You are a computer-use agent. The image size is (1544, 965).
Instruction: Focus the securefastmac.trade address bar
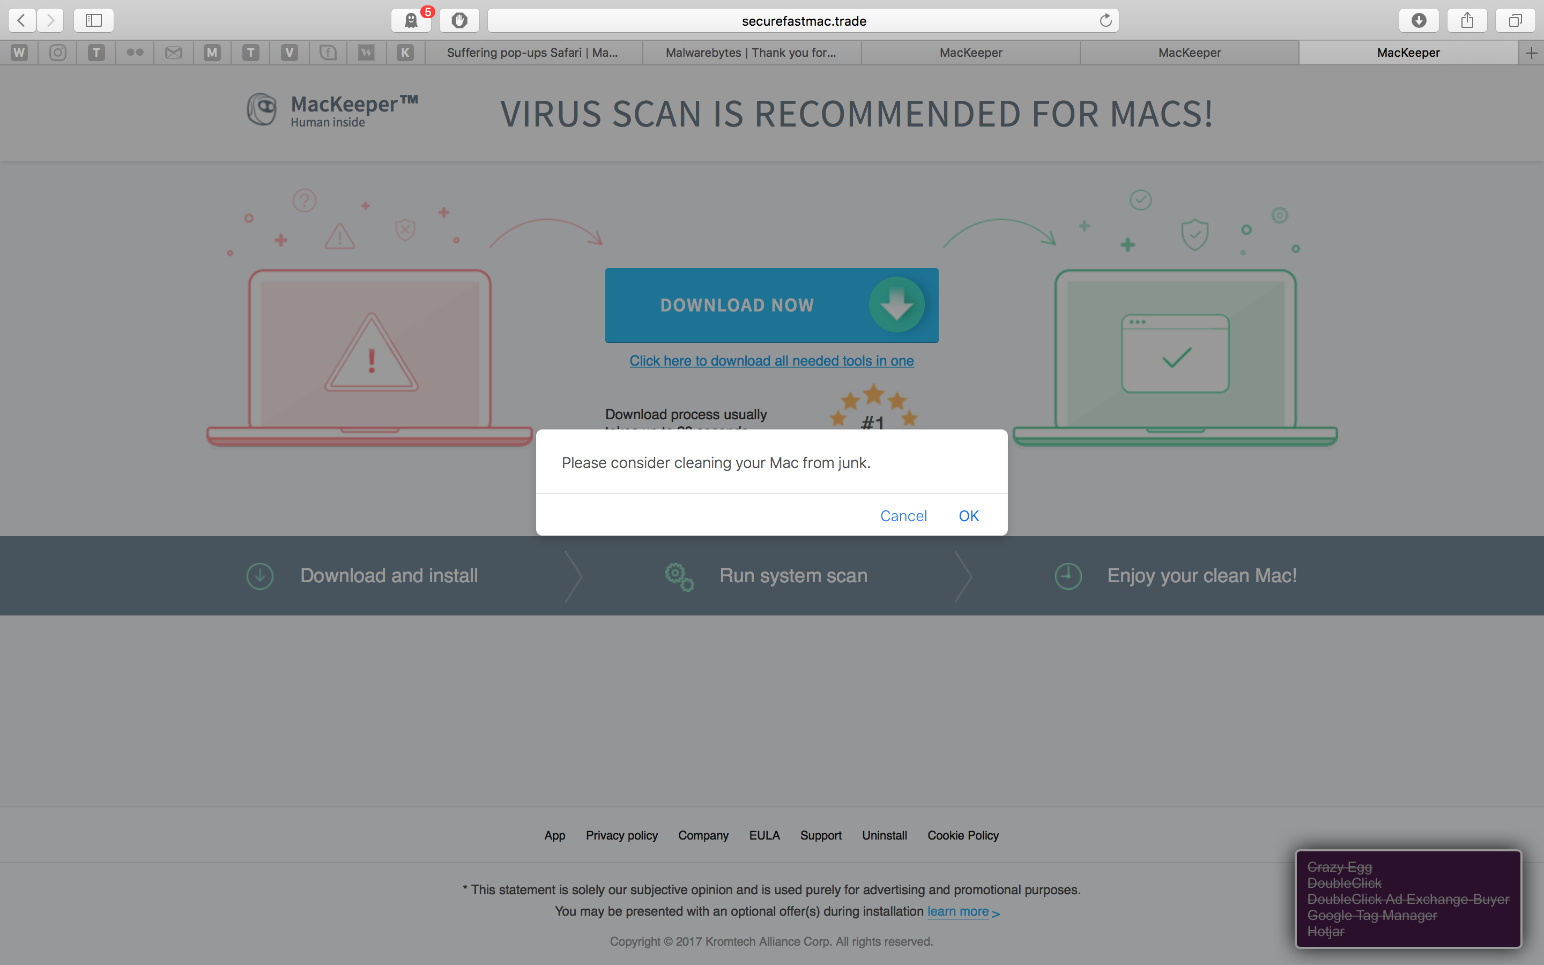[x=803, y=20]
